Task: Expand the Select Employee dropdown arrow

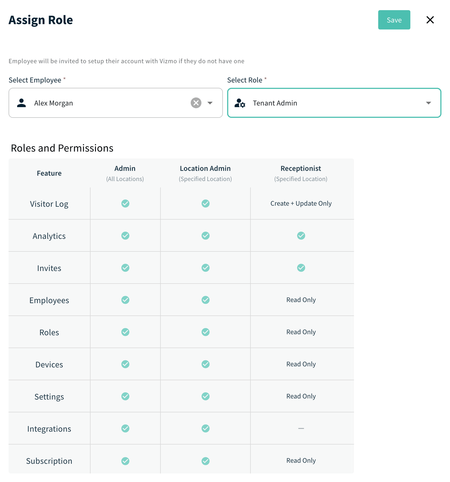Action: (x=210, y=103)
